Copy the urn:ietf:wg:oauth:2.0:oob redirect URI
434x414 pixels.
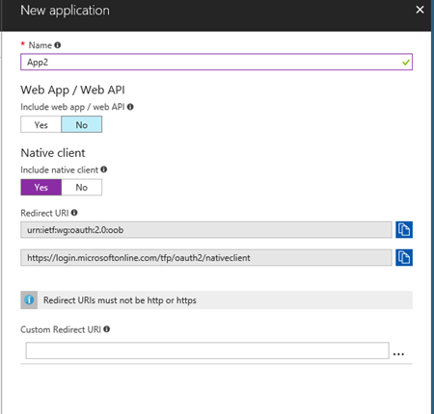coord(404,229)
